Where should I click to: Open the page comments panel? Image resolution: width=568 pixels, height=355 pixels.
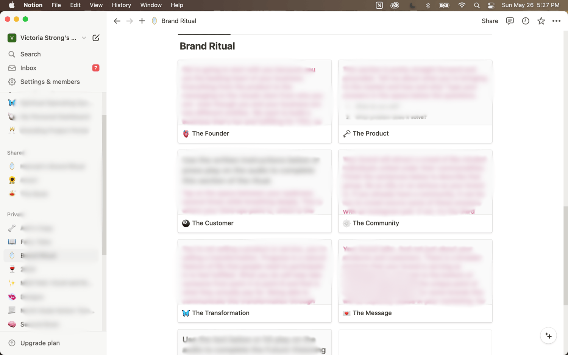click(x=510, y=21)
